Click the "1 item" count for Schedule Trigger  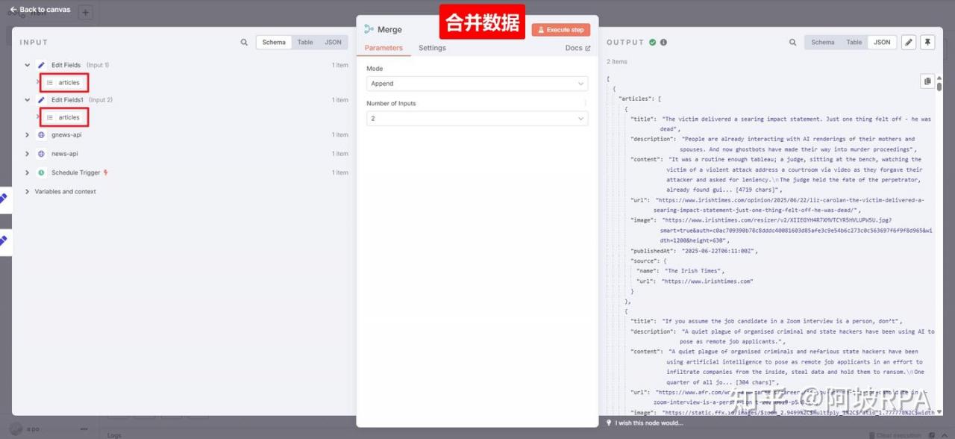click(x=340, y=172)
